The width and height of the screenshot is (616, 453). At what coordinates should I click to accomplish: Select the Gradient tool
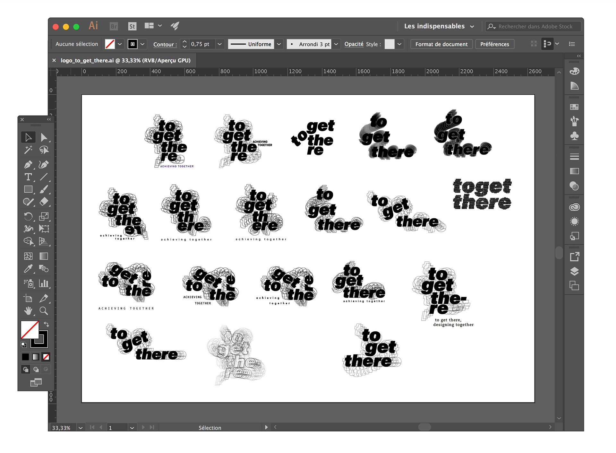tap(44, 256)
